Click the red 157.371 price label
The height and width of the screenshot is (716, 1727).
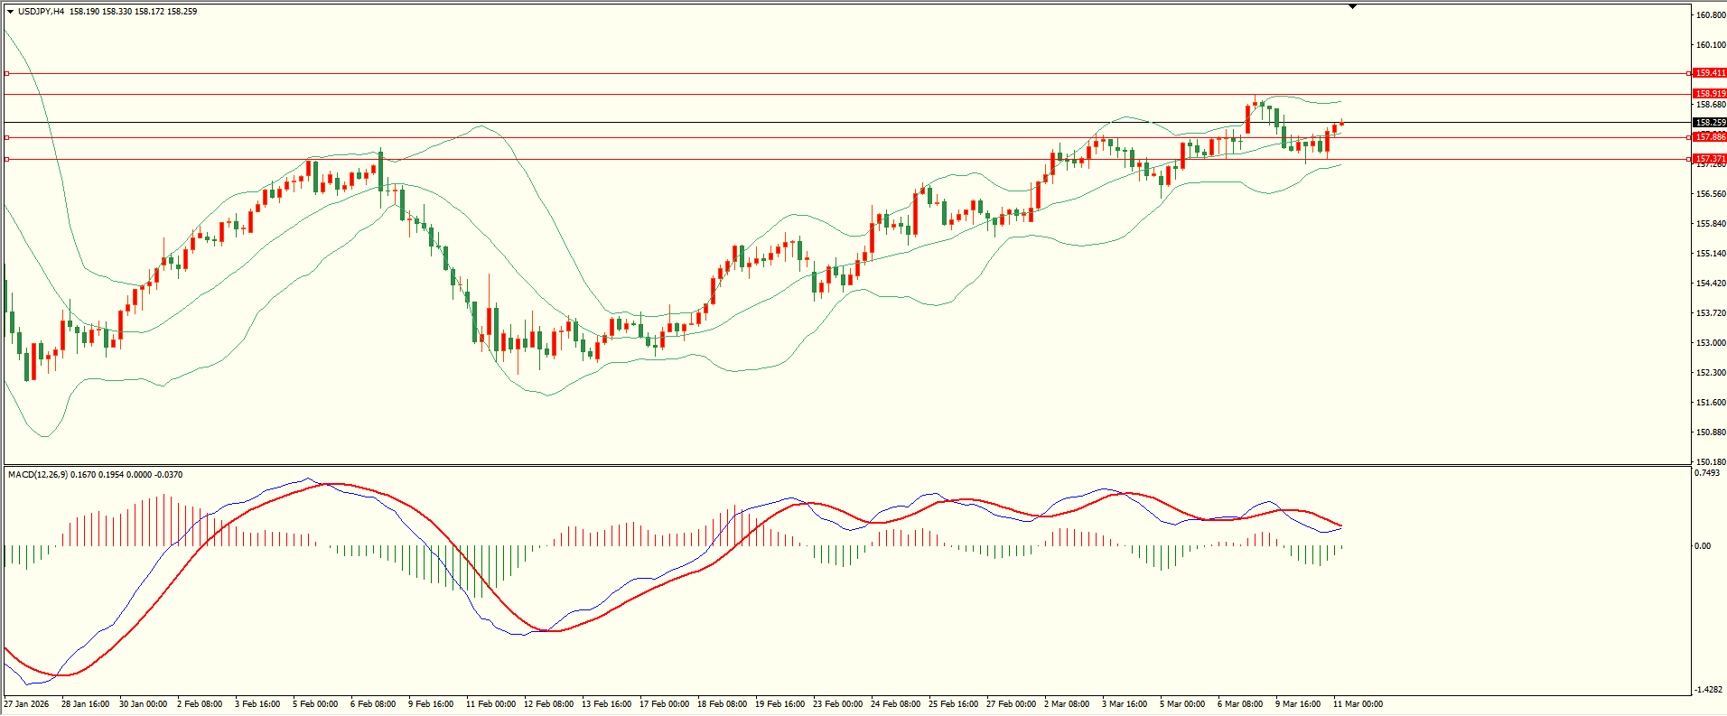(x=1710, y=158)
